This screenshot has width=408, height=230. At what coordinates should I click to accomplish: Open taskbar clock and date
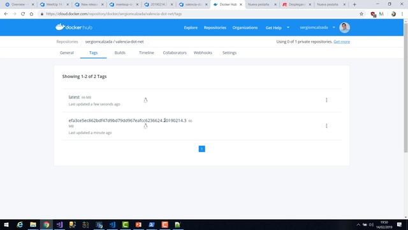(384, 224)
